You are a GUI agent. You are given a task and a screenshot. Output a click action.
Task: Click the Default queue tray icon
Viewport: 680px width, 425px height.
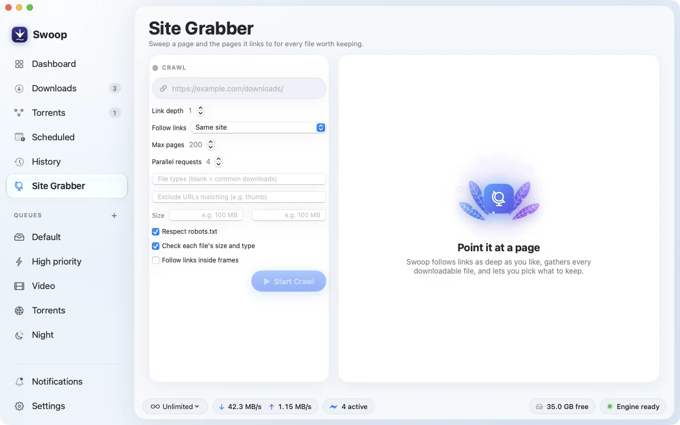[x=19, y=237]
